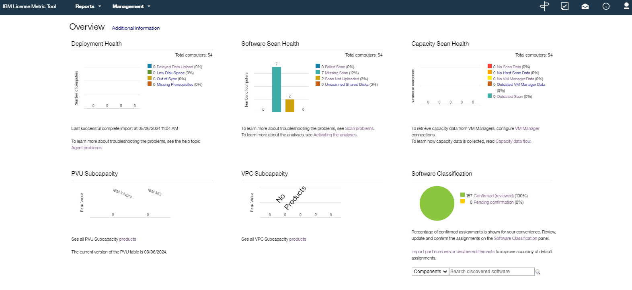Click the magnifier icon beside software search
Screen dimensions: 632x290
pos(538,272)
